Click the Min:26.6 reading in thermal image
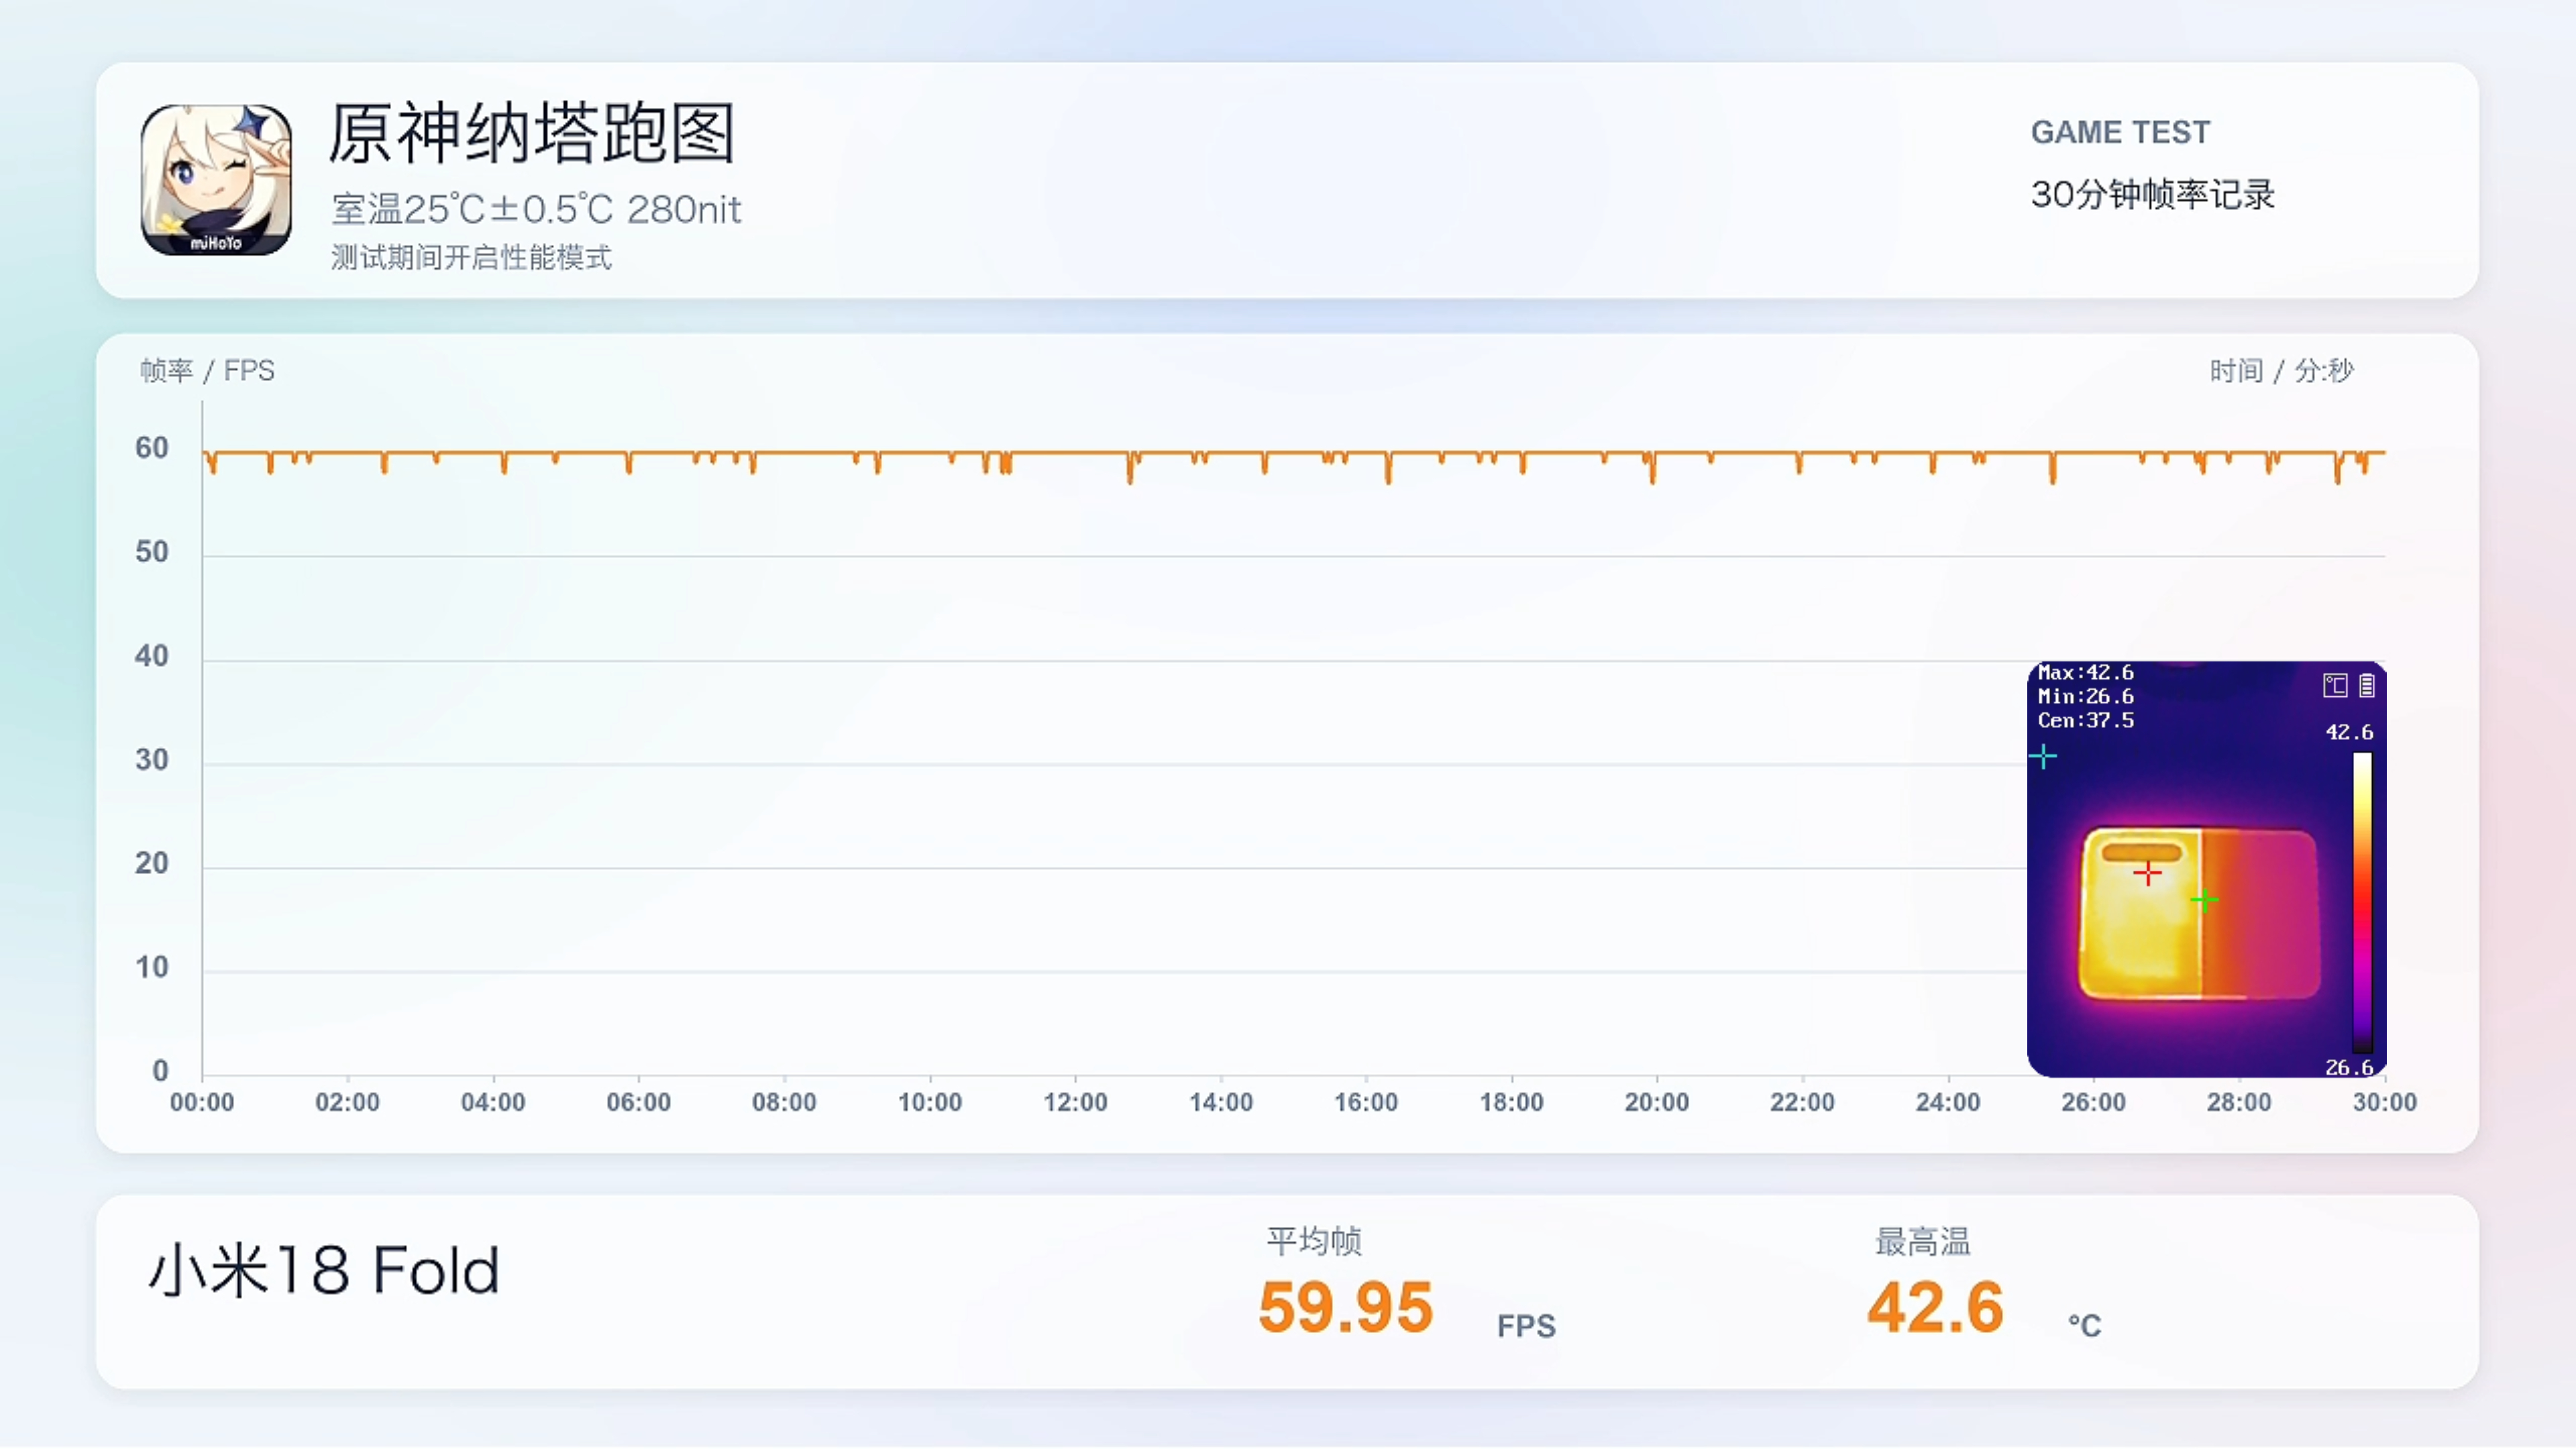This screenshot has width=2576, height=1449. click(2086, 696)
